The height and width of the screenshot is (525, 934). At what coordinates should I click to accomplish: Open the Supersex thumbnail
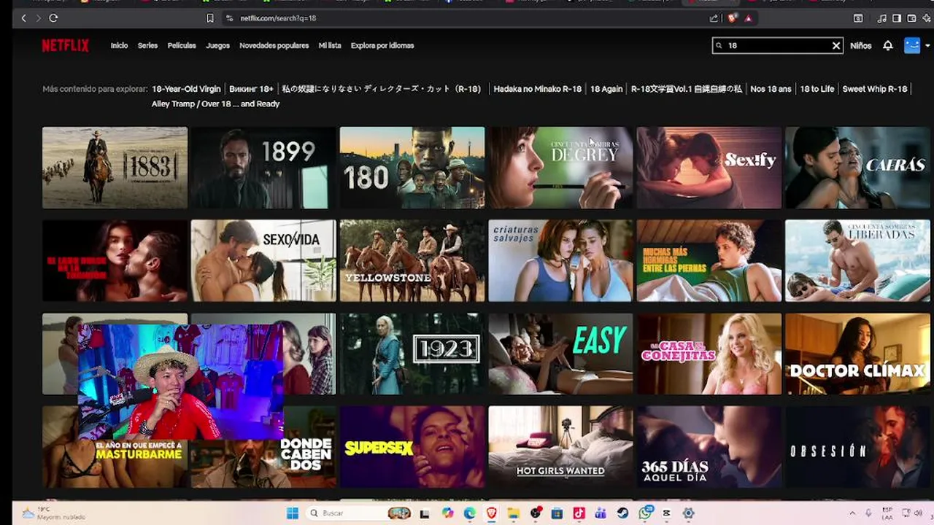coord(412,447)
